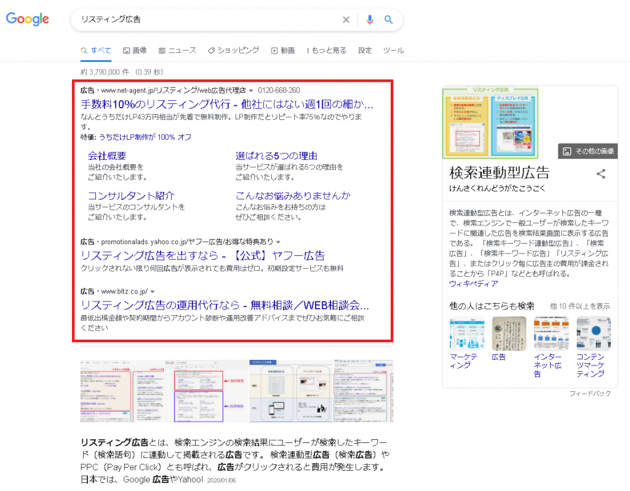
Task: Expand the net-agent.jp ad dropdown arrow
Action: [x=251, y=91]
